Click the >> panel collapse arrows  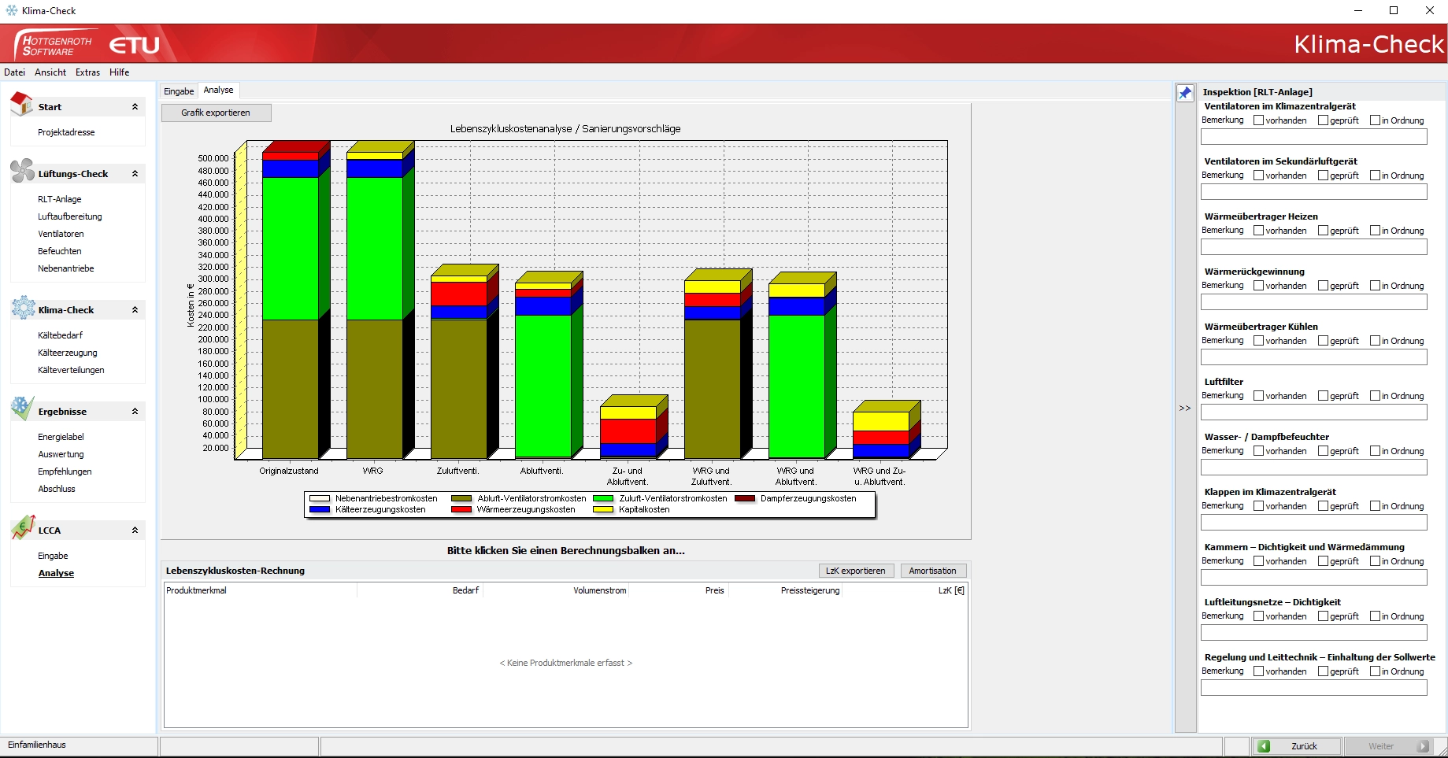(1185, 409)
